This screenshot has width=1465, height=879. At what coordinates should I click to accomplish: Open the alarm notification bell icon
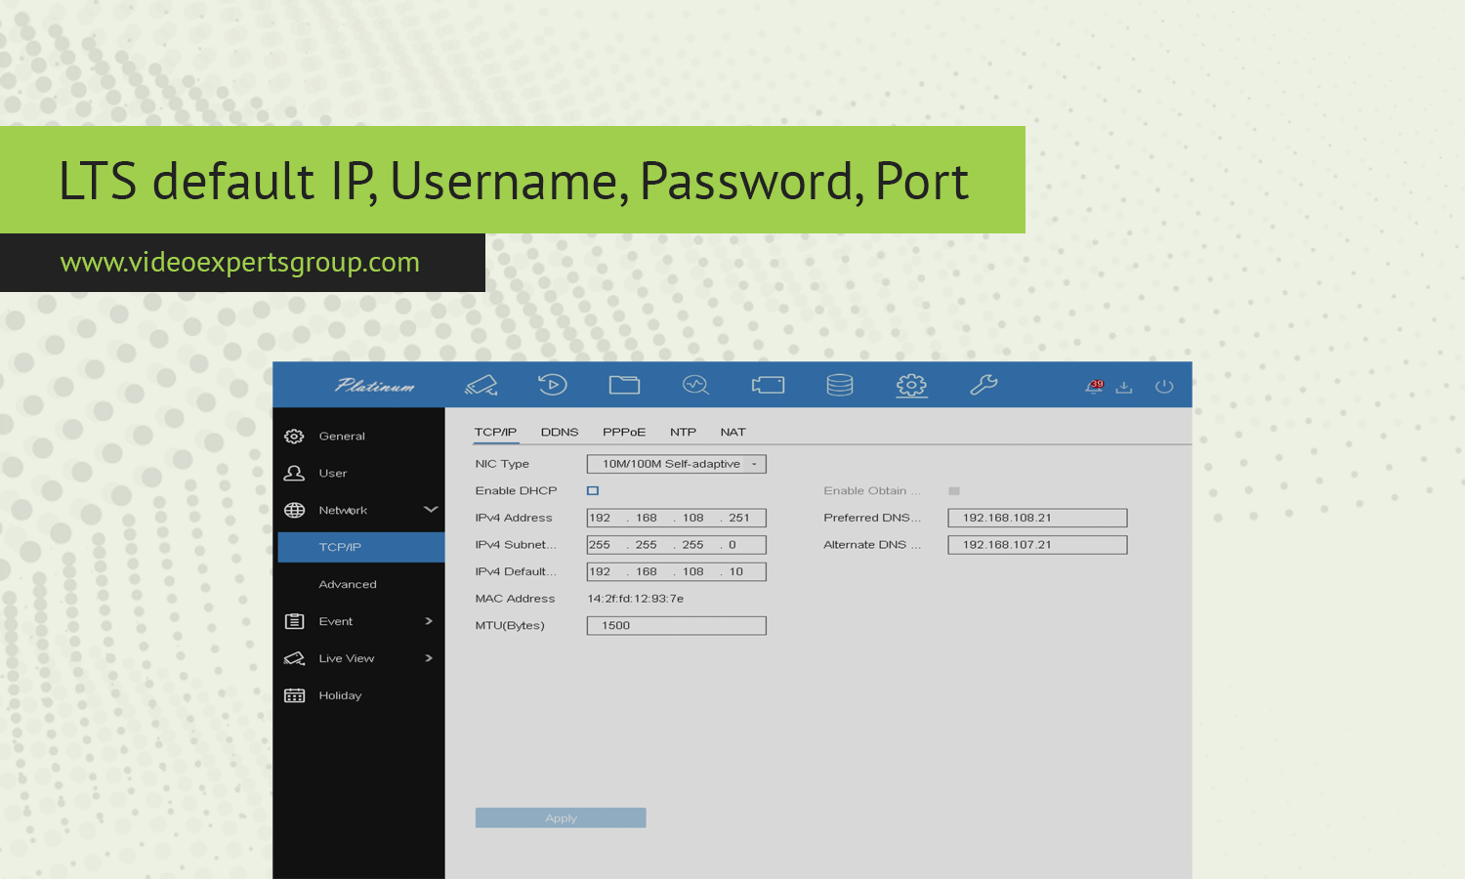pos(1094,387)
